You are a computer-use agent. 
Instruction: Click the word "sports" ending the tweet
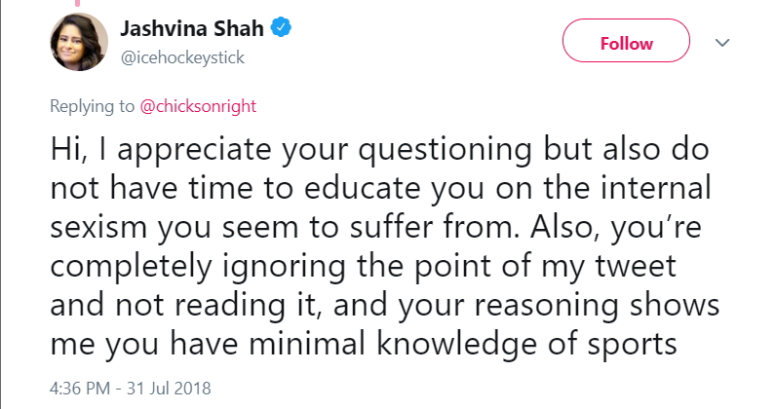(x=632, y=345)
